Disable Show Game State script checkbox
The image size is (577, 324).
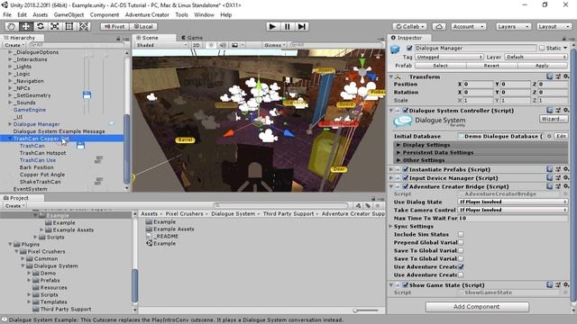click(x=406, y=284)
